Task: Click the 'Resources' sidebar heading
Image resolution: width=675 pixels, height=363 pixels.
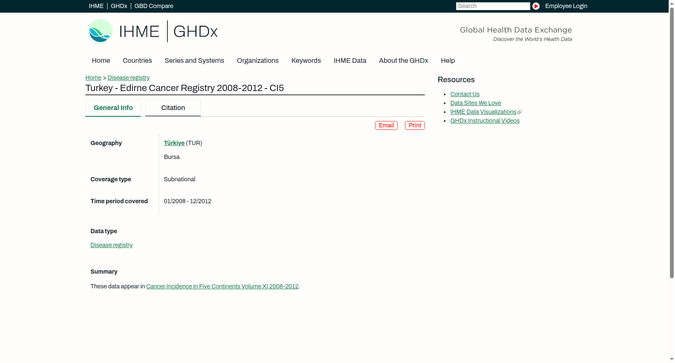Action: point(456,80)
